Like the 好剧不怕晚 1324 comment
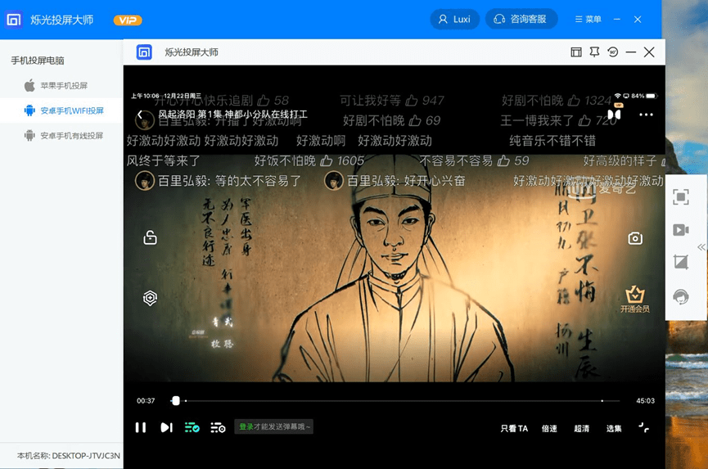 pyautogui.click(x=574, y=100)
